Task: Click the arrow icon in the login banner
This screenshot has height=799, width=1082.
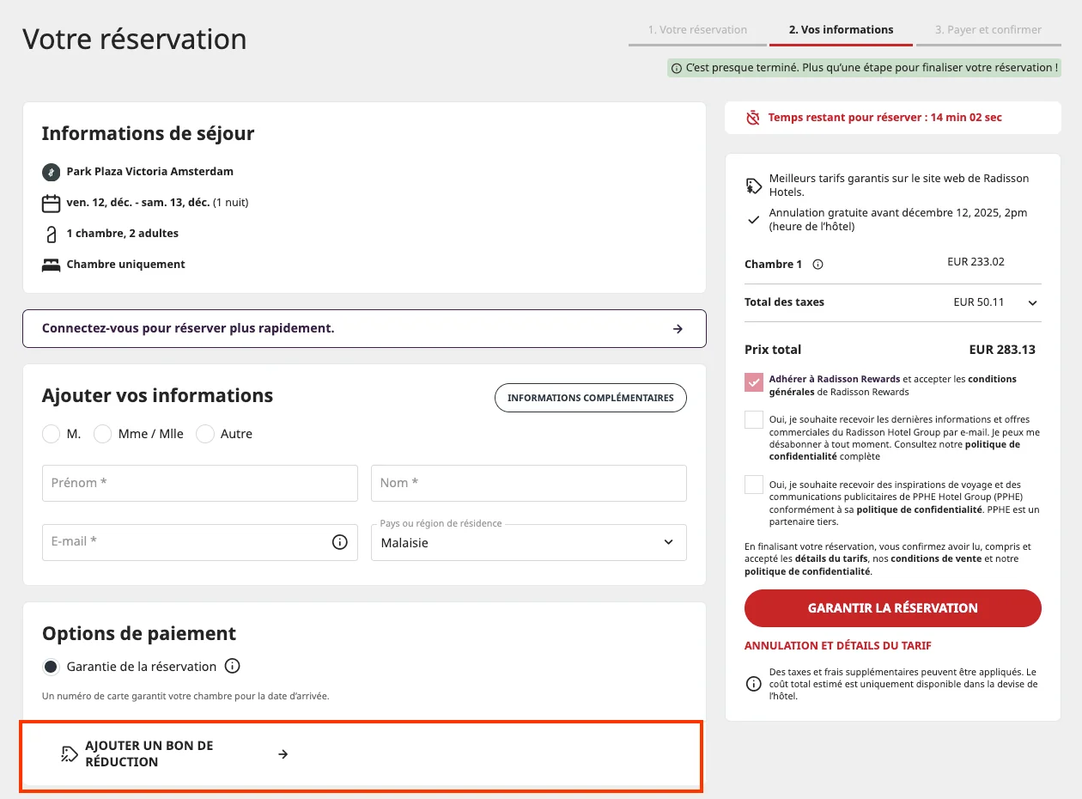Action: pyautogui.click(x=678, y=328)
